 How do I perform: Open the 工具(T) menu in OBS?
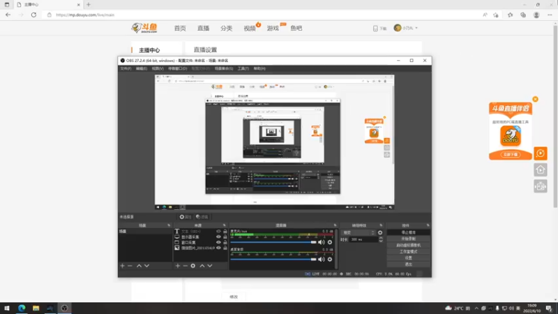click(243, 68)
